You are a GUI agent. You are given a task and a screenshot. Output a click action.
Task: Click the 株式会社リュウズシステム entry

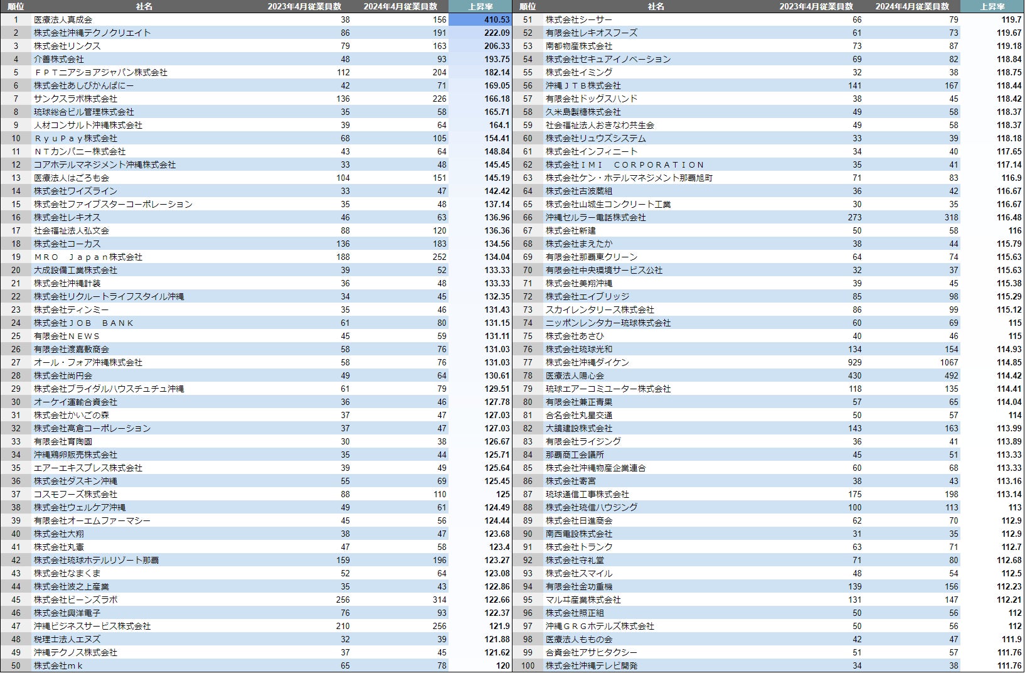click(x=596, y=138)
